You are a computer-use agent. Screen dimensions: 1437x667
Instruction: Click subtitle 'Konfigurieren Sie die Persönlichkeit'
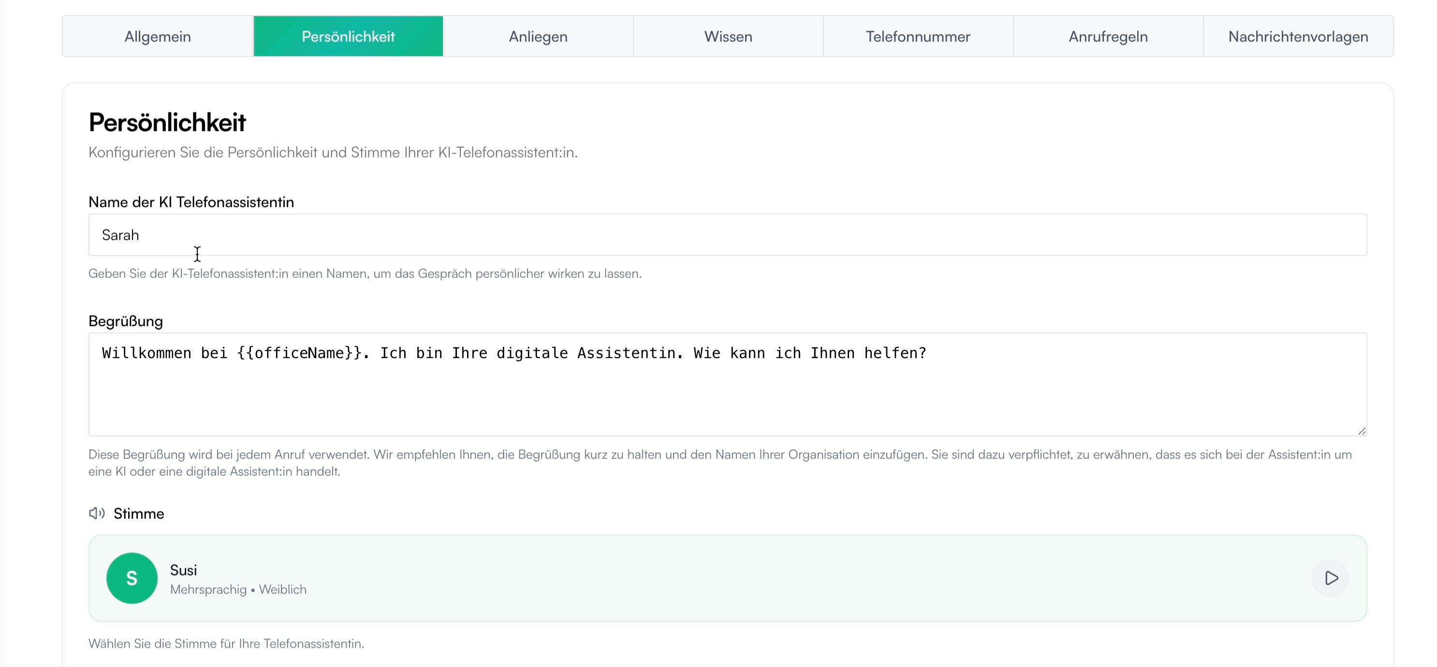[333, 152]
